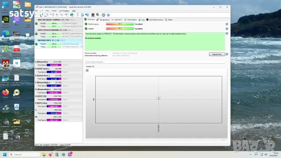Select WDC disk in disk list
Viewport: 281px width, 158px height.
tap(58, 23)
